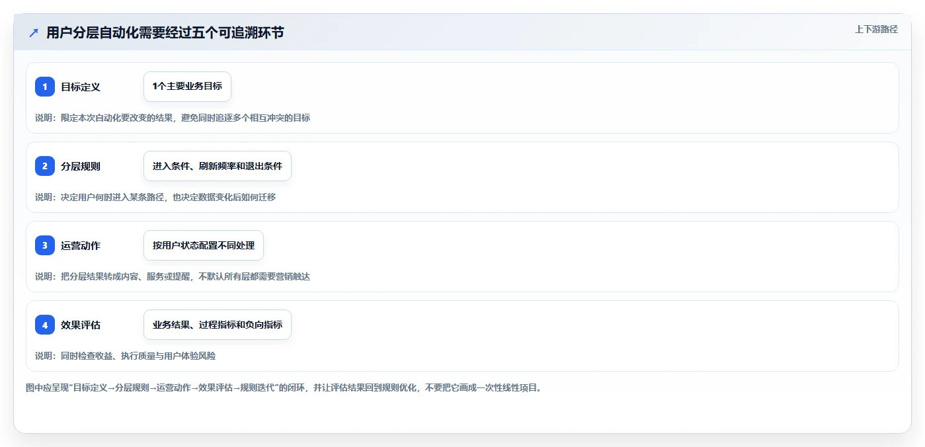Viewport: 925px width, 447px height.
Task: Click the '分层规则' step title
Action: point(81,166)
